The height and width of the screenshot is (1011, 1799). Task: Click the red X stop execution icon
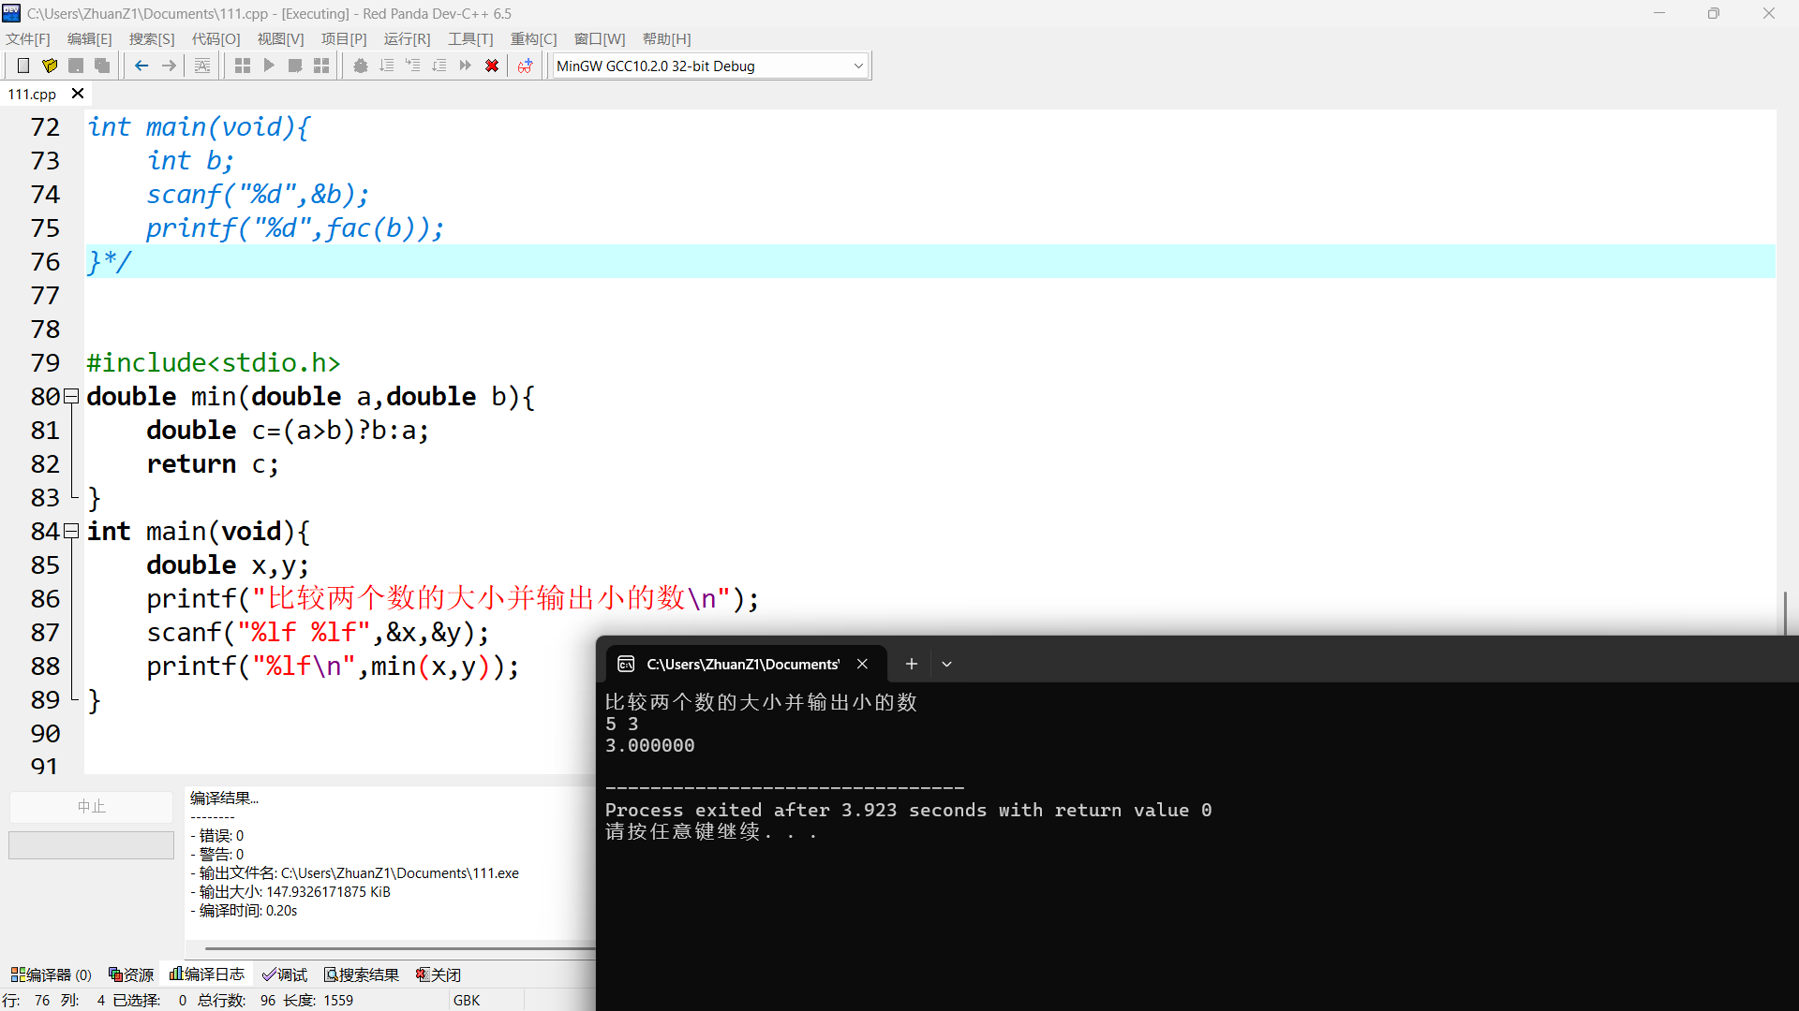point(492,66)
